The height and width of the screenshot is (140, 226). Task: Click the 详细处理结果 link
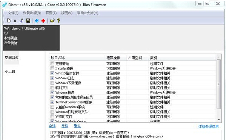tap(208, 126)
